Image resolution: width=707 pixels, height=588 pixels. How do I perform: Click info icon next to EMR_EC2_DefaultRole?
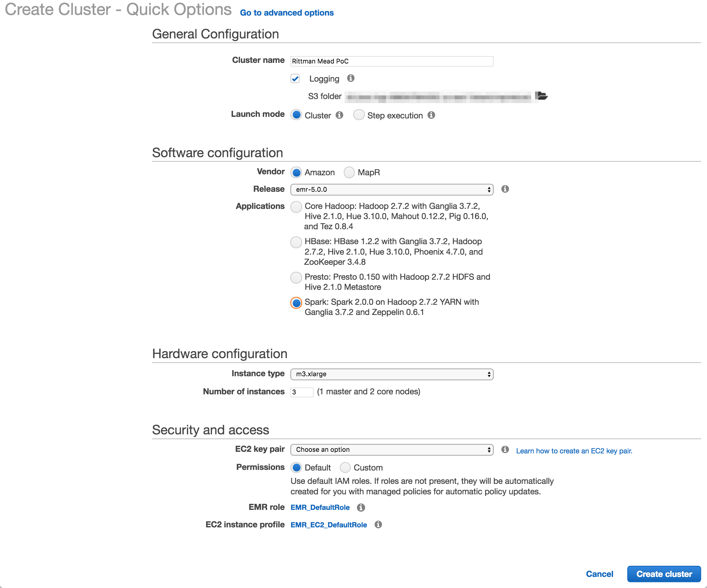pos(378,525)
